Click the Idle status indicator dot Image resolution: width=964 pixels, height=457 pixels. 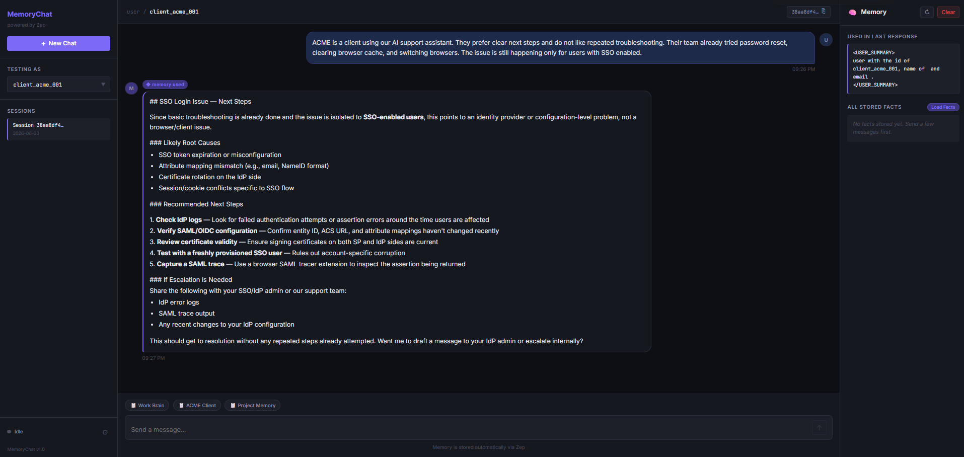click(9, 432)
